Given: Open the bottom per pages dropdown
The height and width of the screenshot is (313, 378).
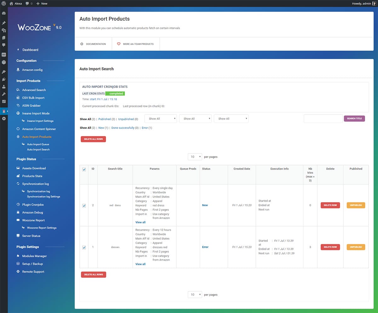Looking at the screenshot, I should tap(195, 295).
